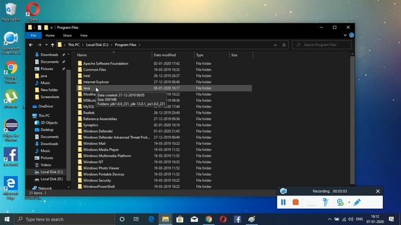The width and height of the screenshot is (401, 225).
Task: Click the Search Program Files box
Action: pos(321,45)
